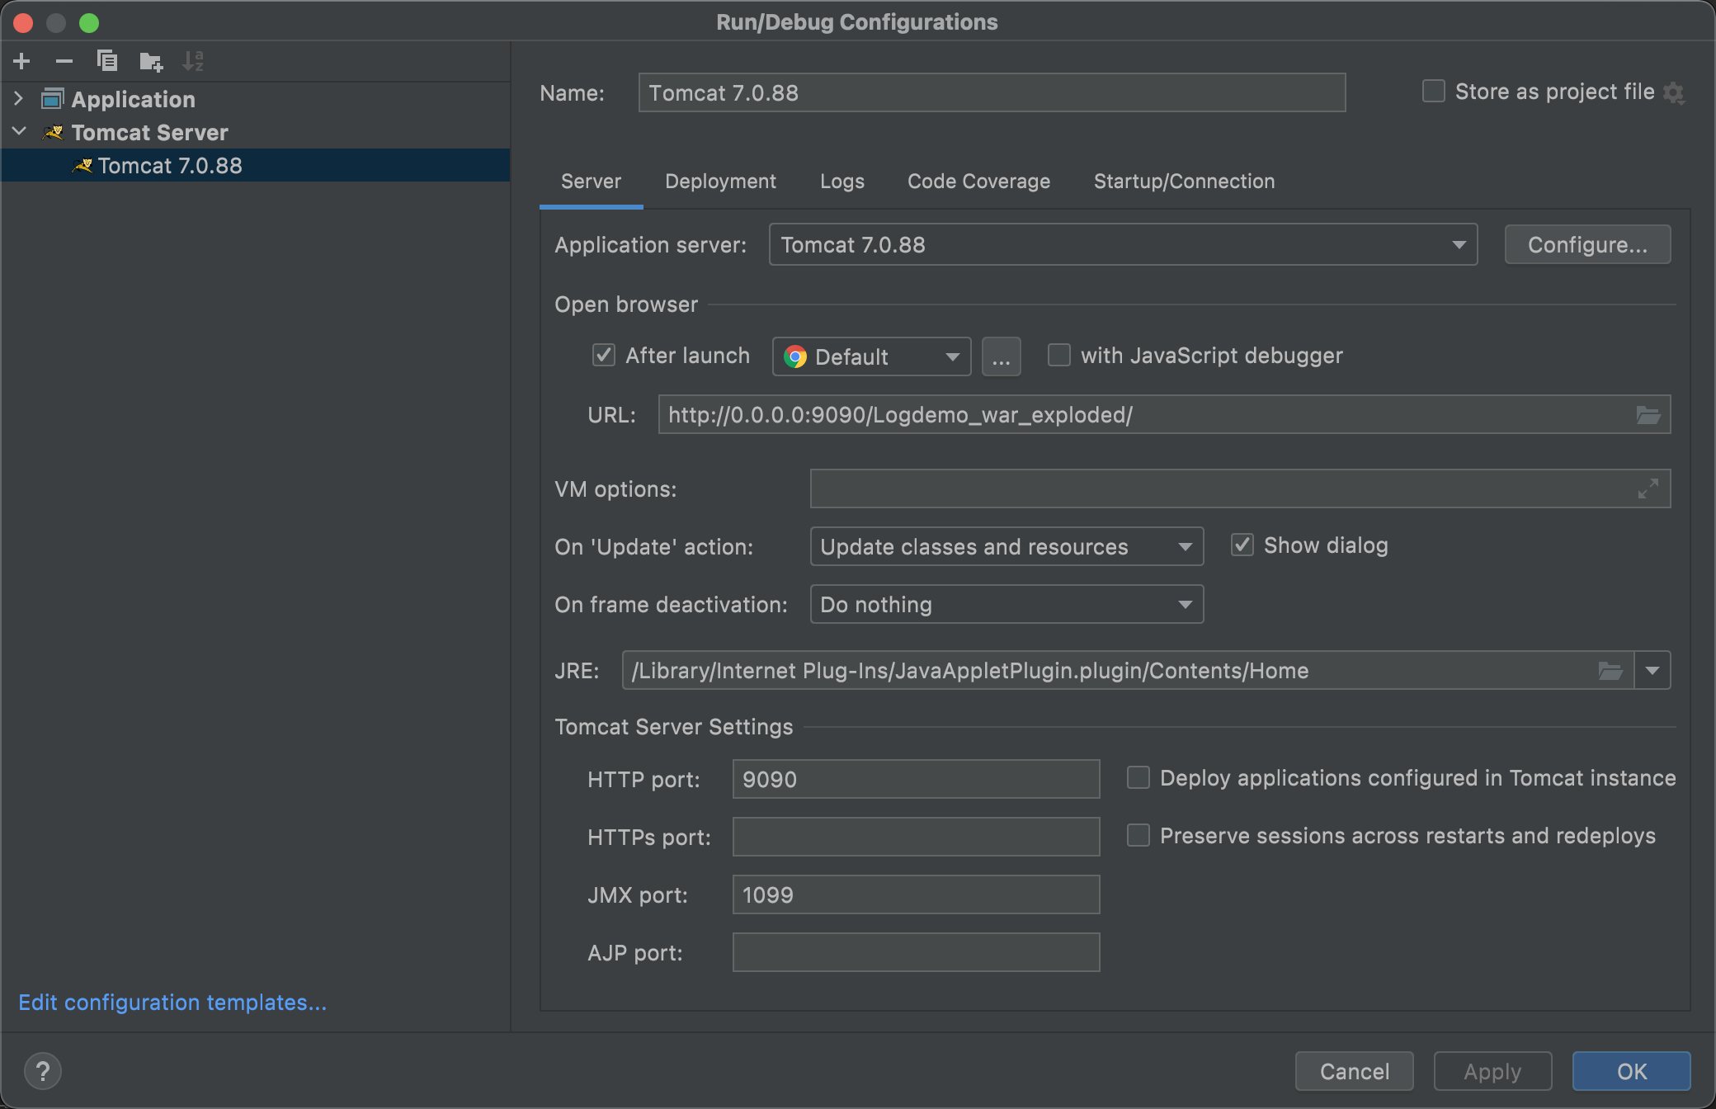Switch to the Deployment tab
Screen dimensions: 1716x1109
click(x=720, y=182)
